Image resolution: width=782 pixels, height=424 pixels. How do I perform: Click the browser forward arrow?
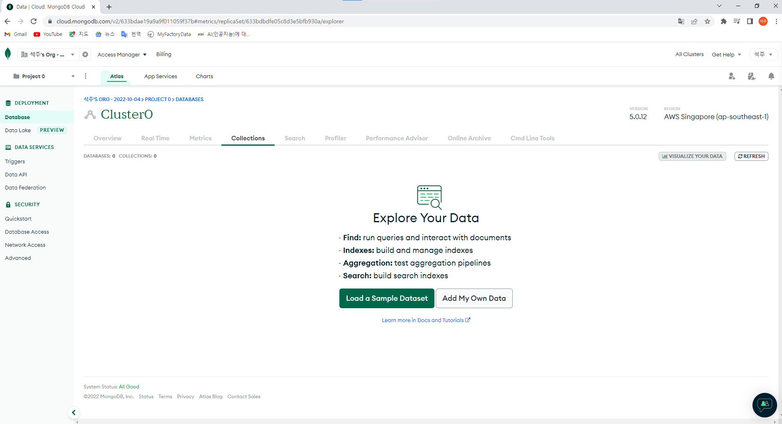pos(20,21)
